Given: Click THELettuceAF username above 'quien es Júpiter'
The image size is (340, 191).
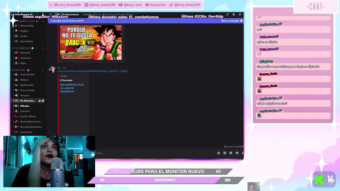Looking at the screenshot, I should click(269, 37).
